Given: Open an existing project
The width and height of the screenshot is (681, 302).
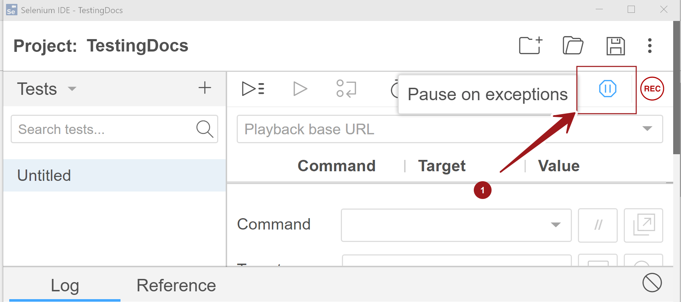Looking at the screenshot, I should pyautogui.click(x=573, y=45).
